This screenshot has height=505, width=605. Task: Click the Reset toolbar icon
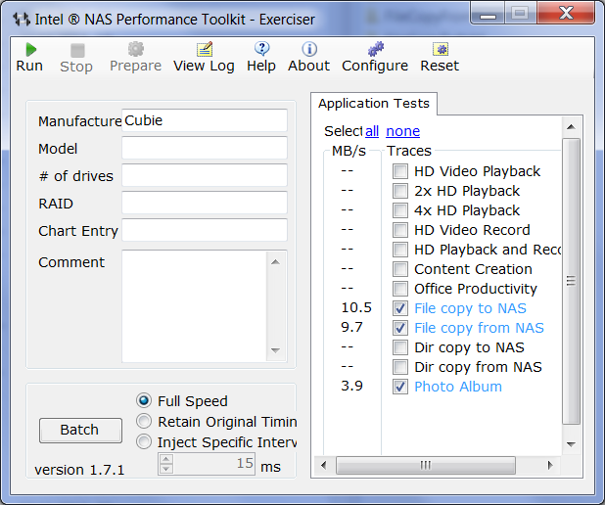coord(441,49)
